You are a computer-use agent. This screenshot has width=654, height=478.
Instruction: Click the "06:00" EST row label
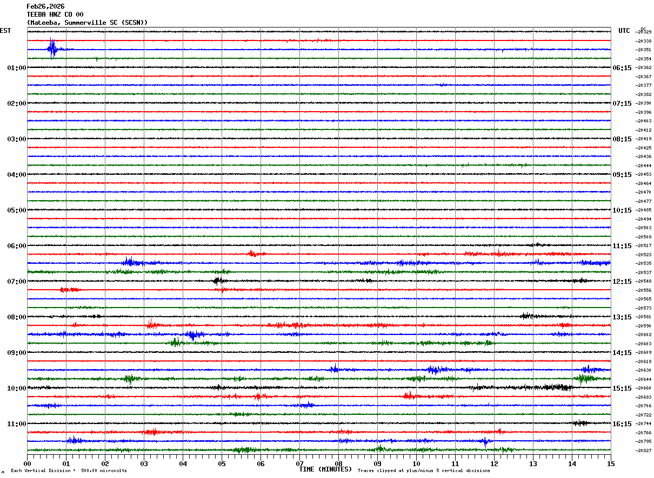coord(17,246)
